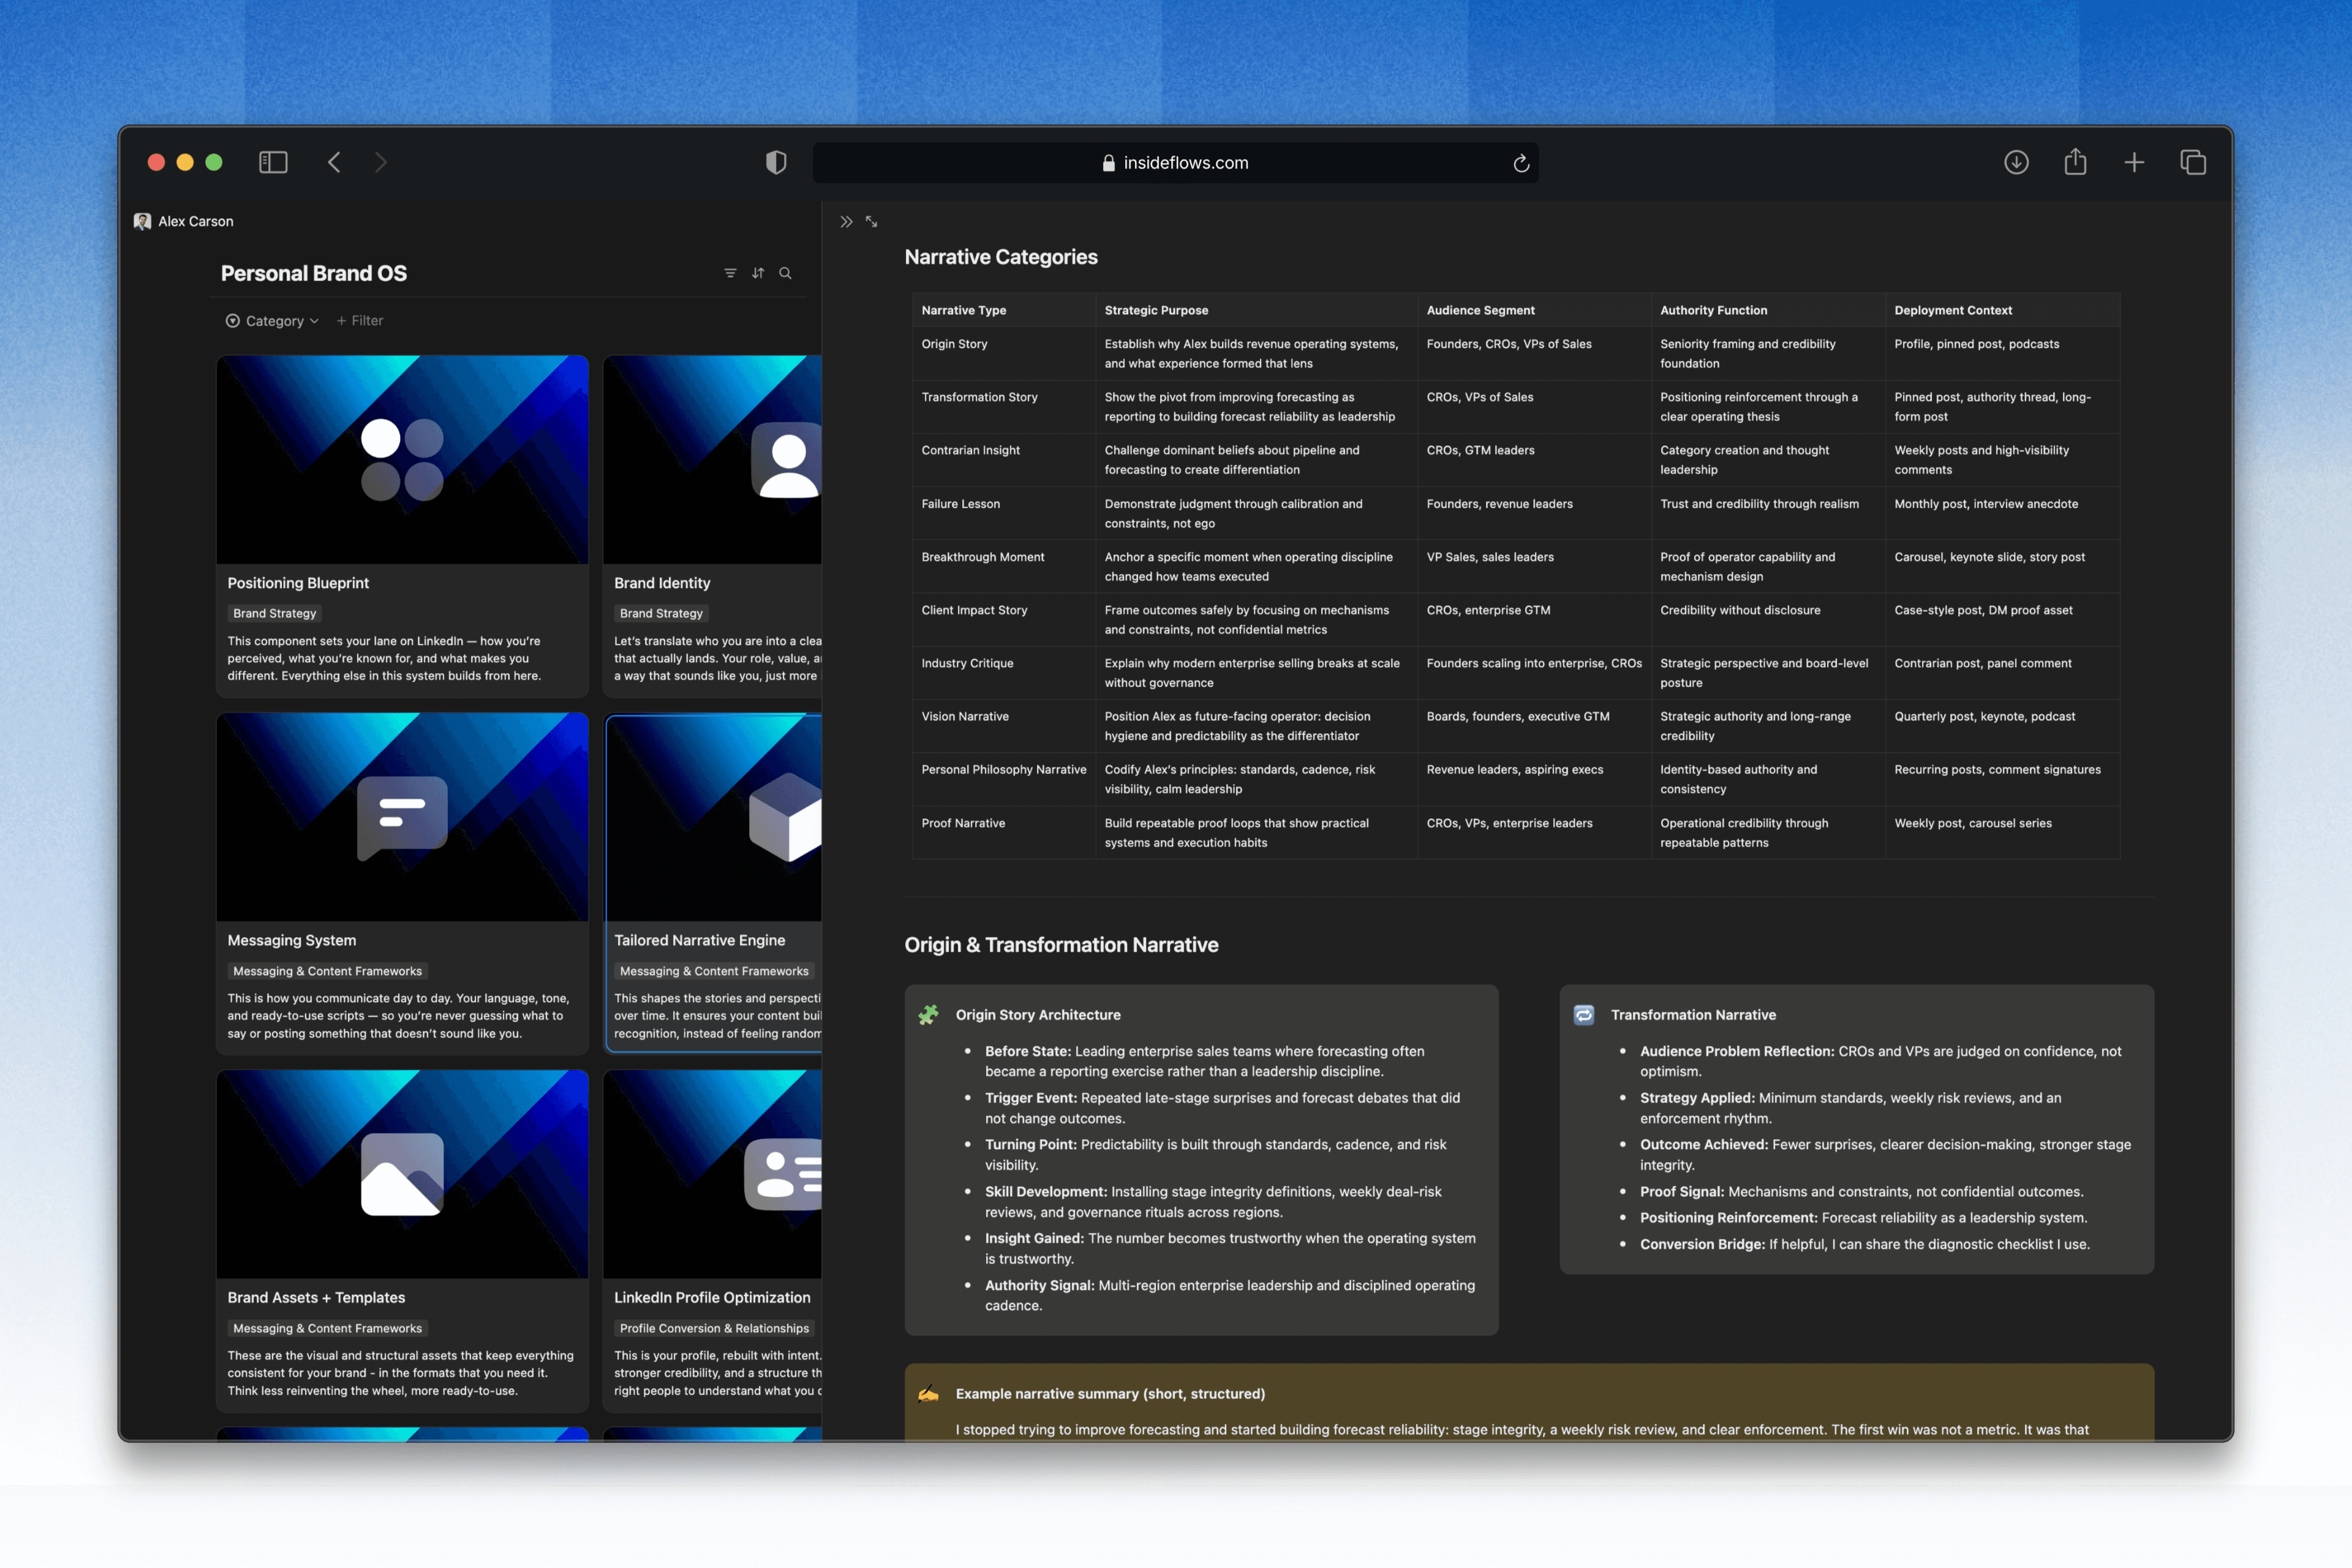The height and width of the screenshot is (1568, 2352).
Task: Click the sort arrows icon
Action: (x=758, y=273)
